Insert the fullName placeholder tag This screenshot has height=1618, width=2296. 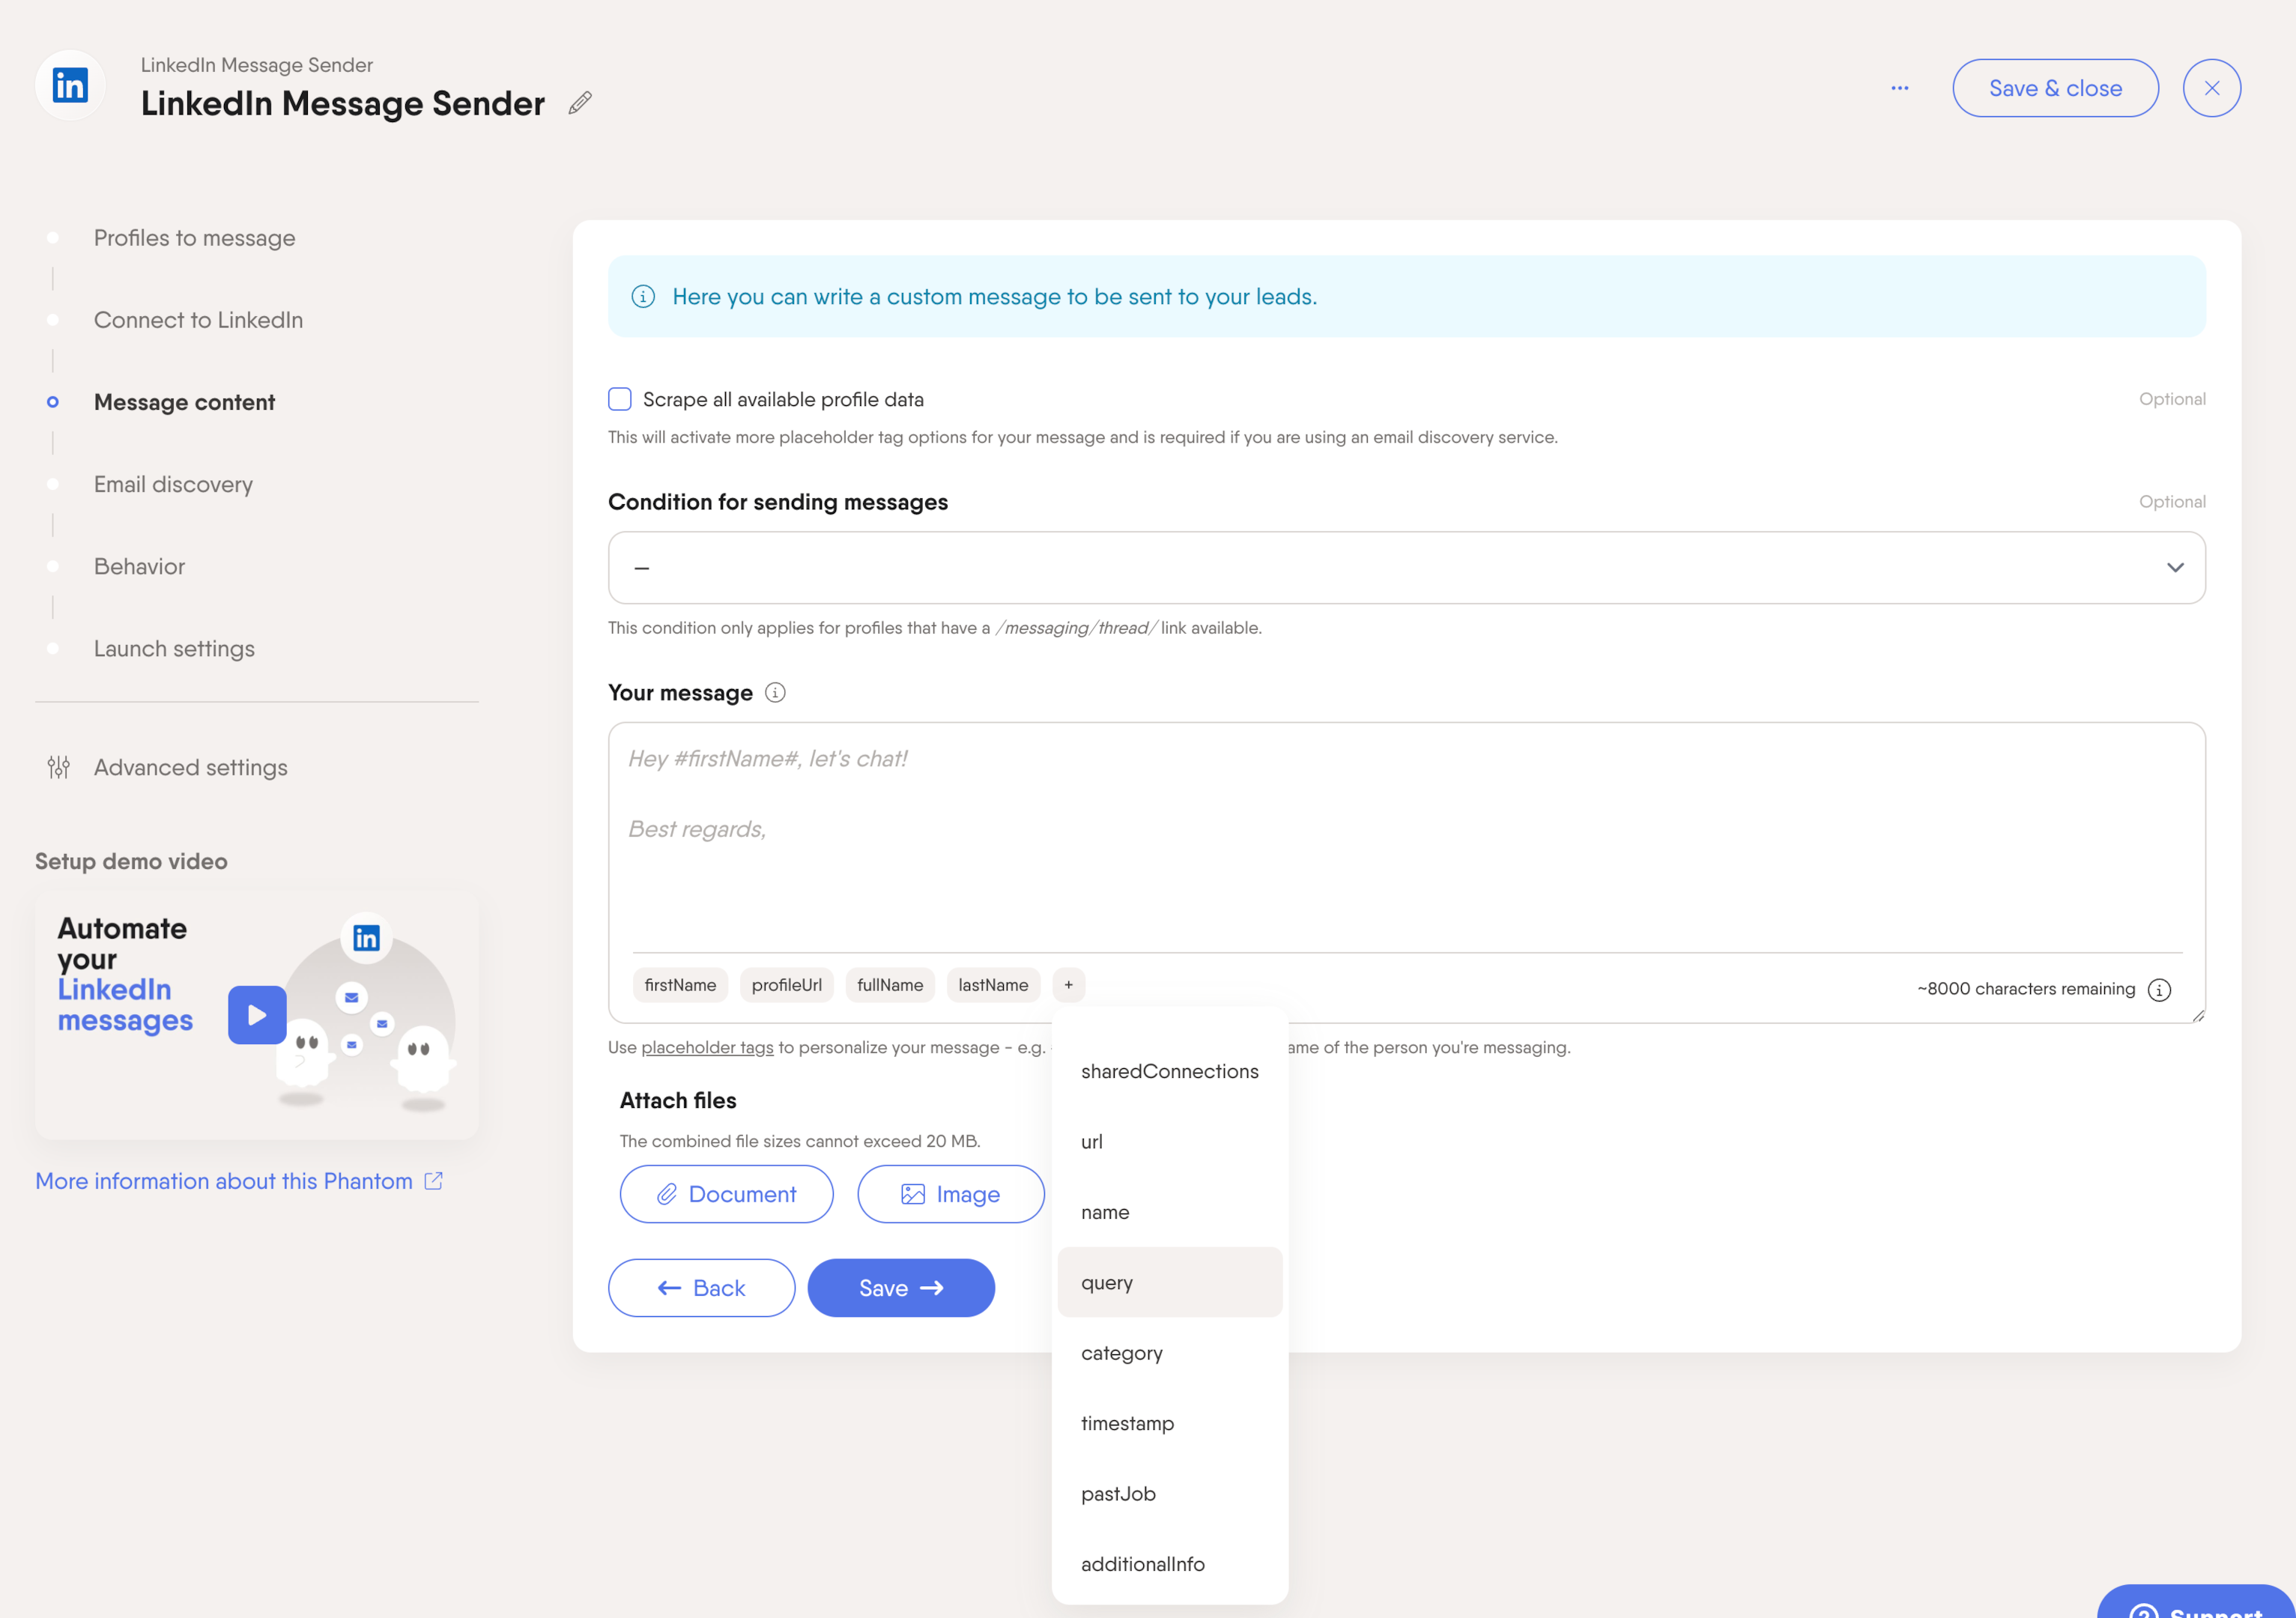coord(890,985)
